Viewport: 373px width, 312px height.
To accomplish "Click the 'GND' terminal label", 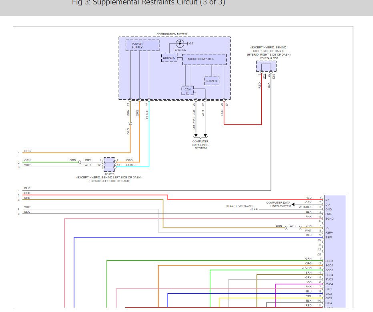I will [329, 210].
